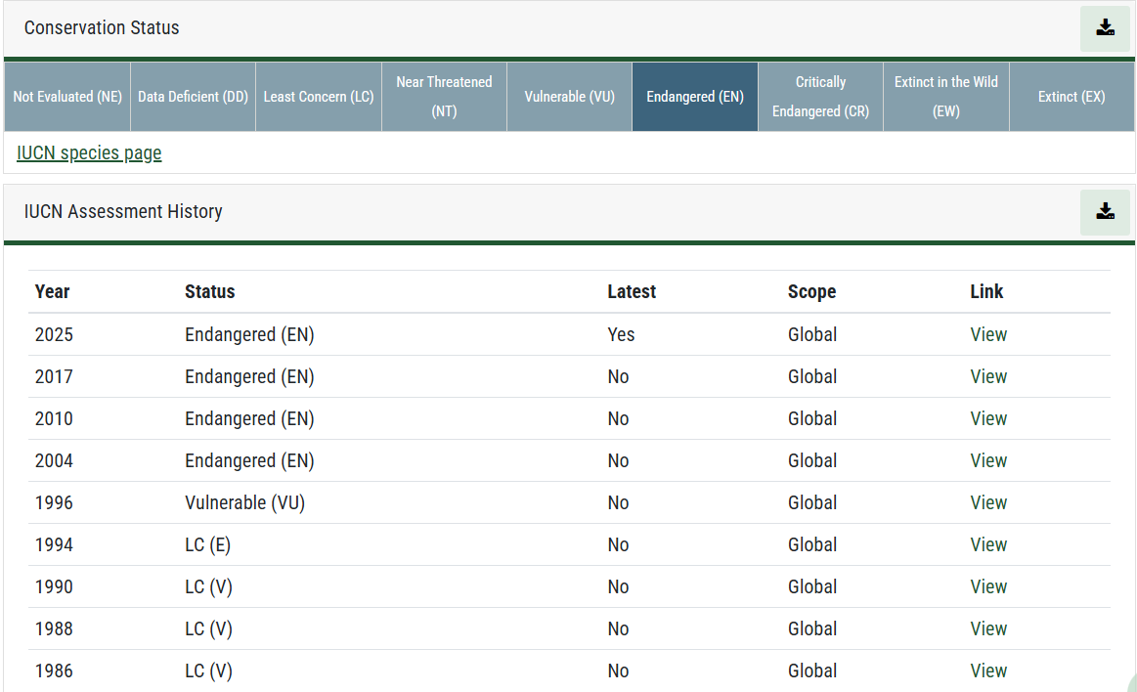Click the IUCN Assessment History panel header
Screen dimensions: 1137x692
coord(123,211)
